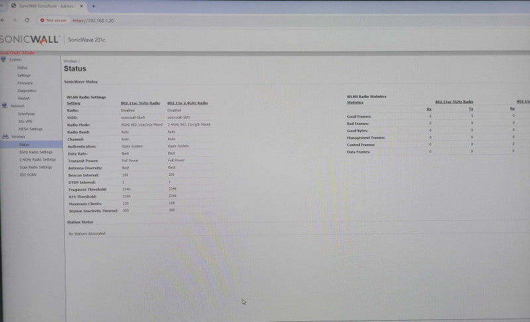
Task: Reload the page with browser refresh icon
Action: (27, 20)
